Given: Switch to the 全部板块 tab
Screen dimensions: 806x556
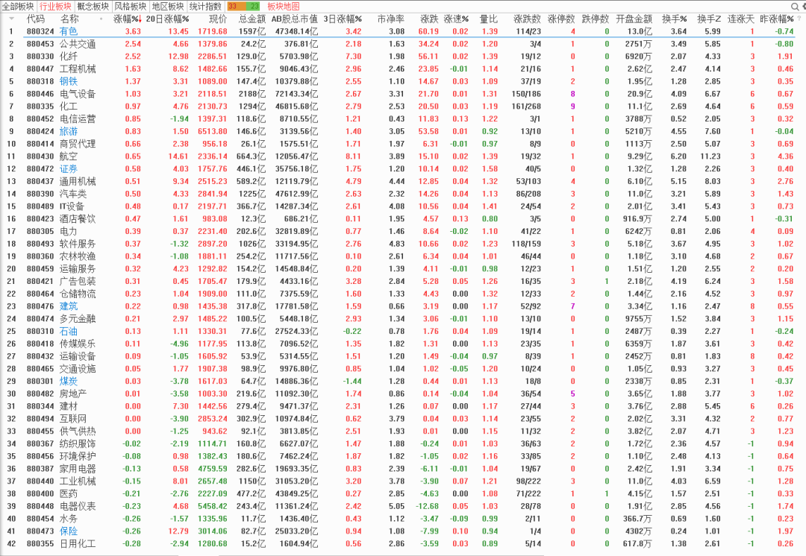Looking at the screenshot, I should click(18, 6).
